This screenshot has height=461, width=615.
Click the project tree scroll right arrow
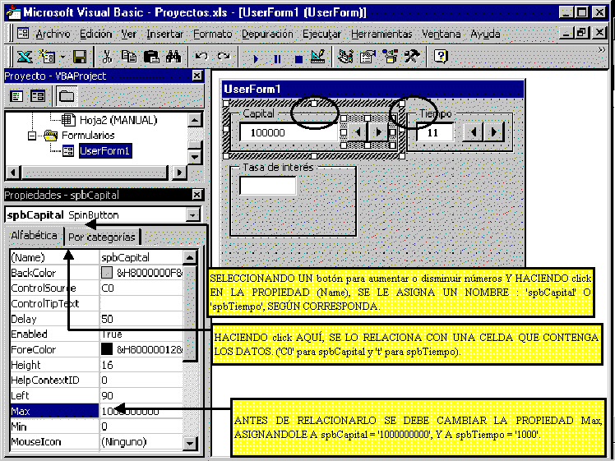pos(179,172)
